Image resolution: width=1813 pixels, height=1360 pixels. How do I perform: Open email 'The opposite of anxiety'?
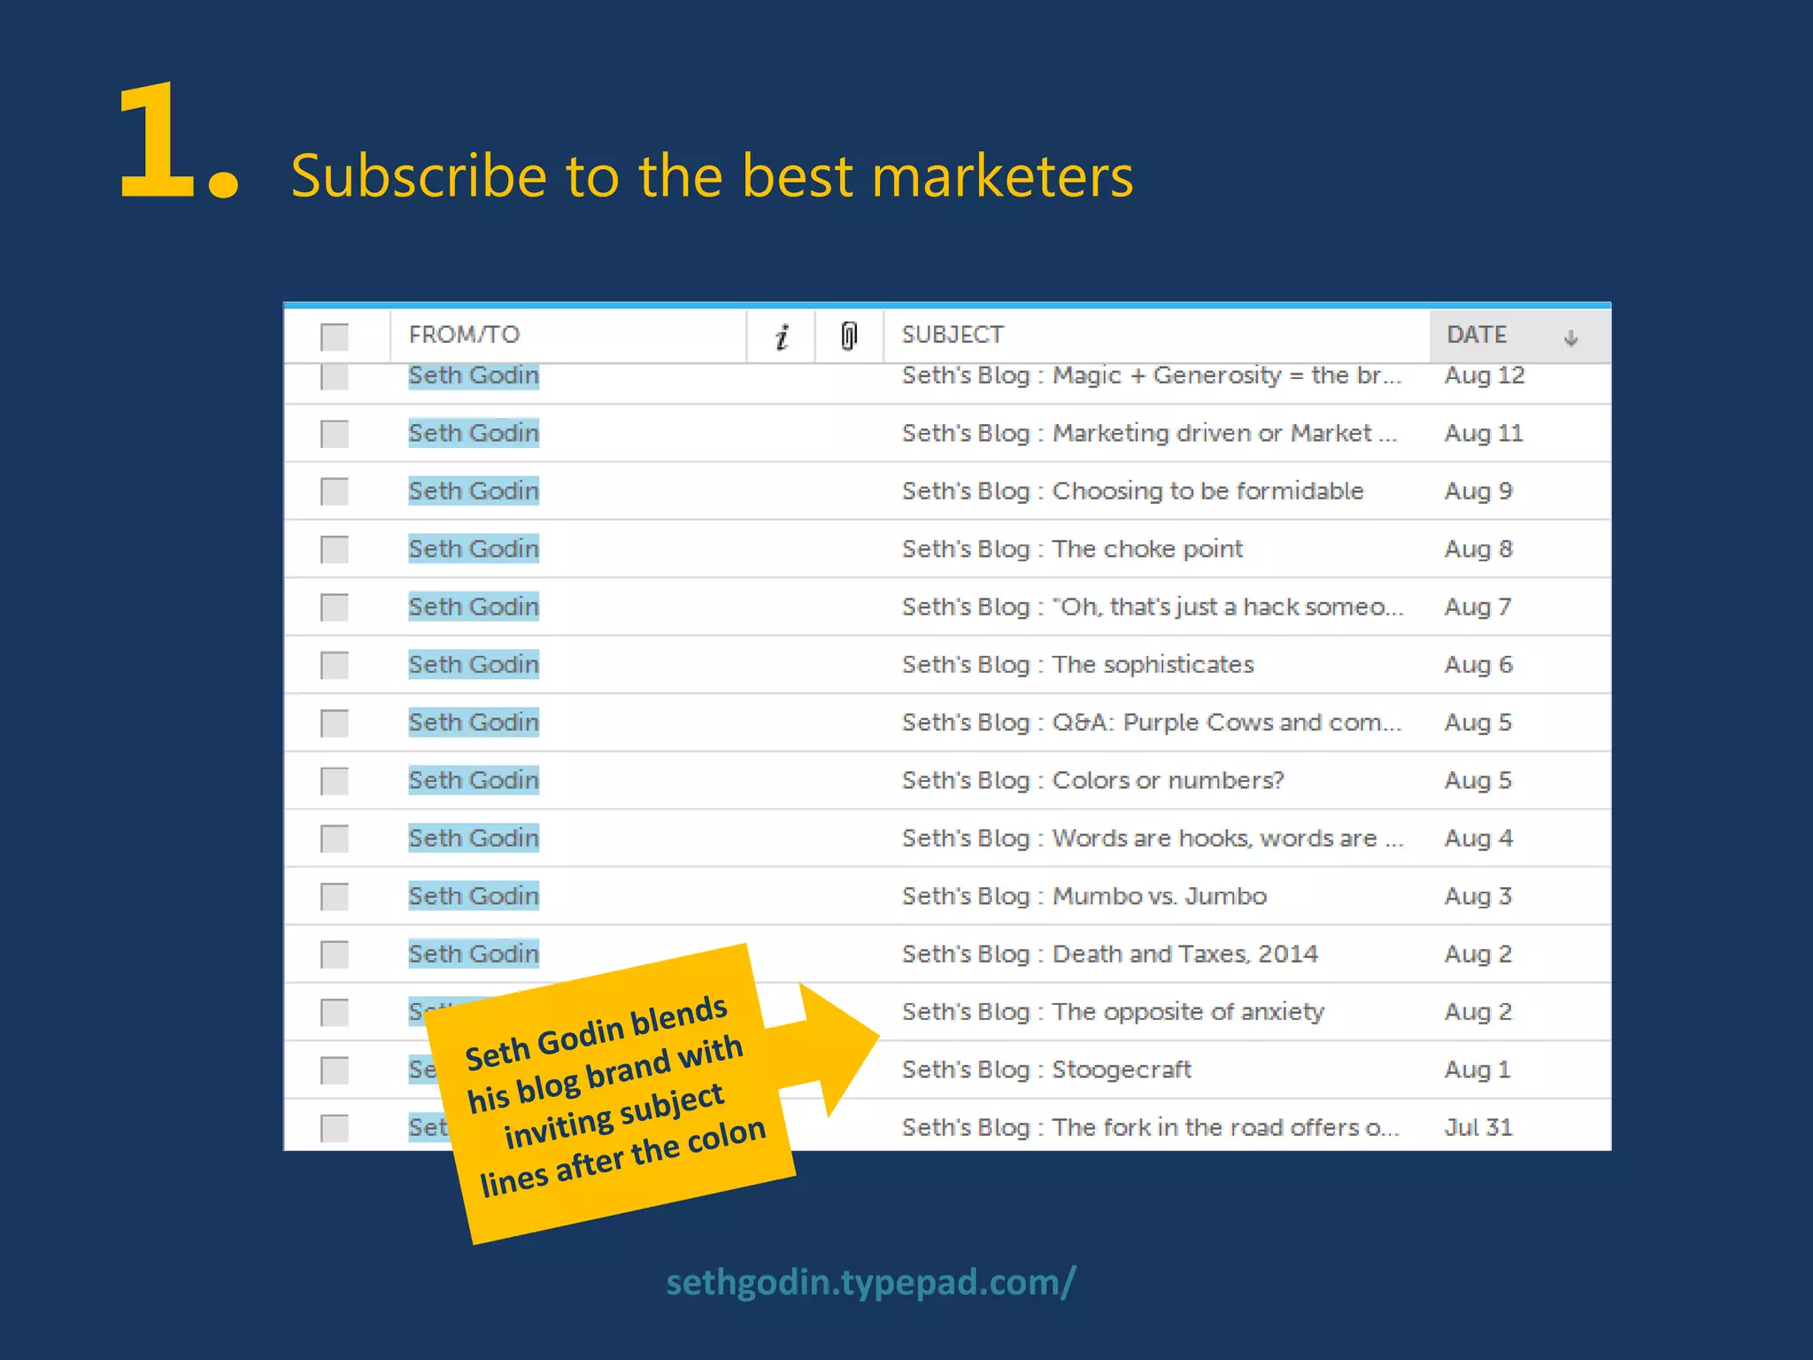(1114, 1011)
